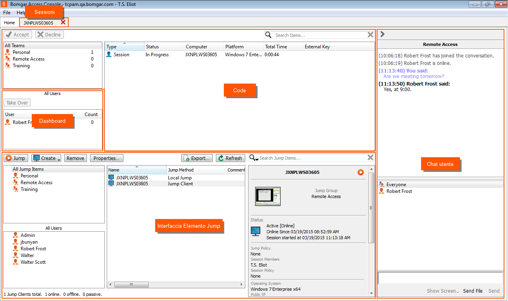Clear the Search Items field with the X
The height and width of the screenshot is (301, 508).
click(x=370, y=35)
